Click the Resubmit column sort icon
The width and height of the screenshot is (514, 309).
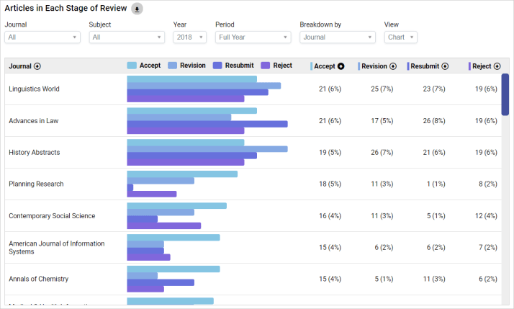tap(445, 66)
